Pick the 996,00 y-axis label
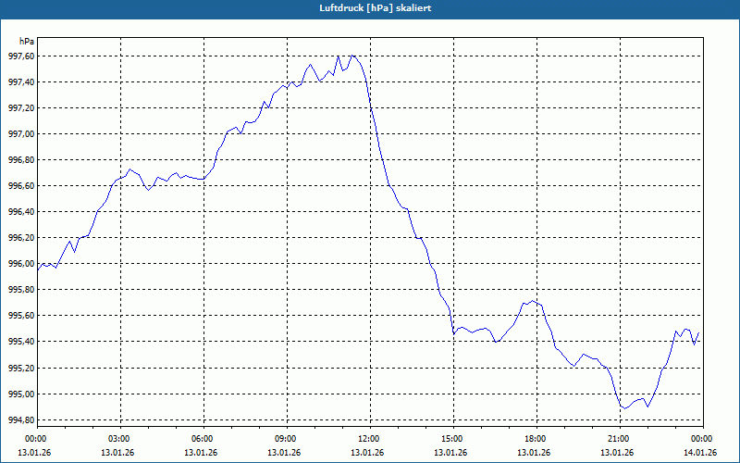The image size is (740, 463). click(x=21, y=264)
